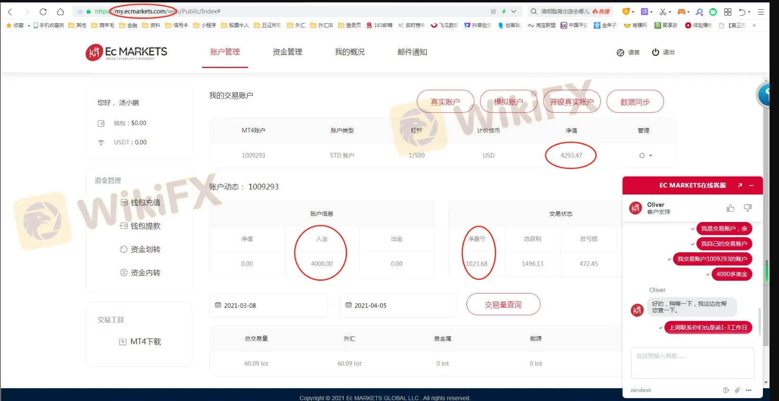Click the chat message input box
The image size is (779, 401).
pos(692,363)
